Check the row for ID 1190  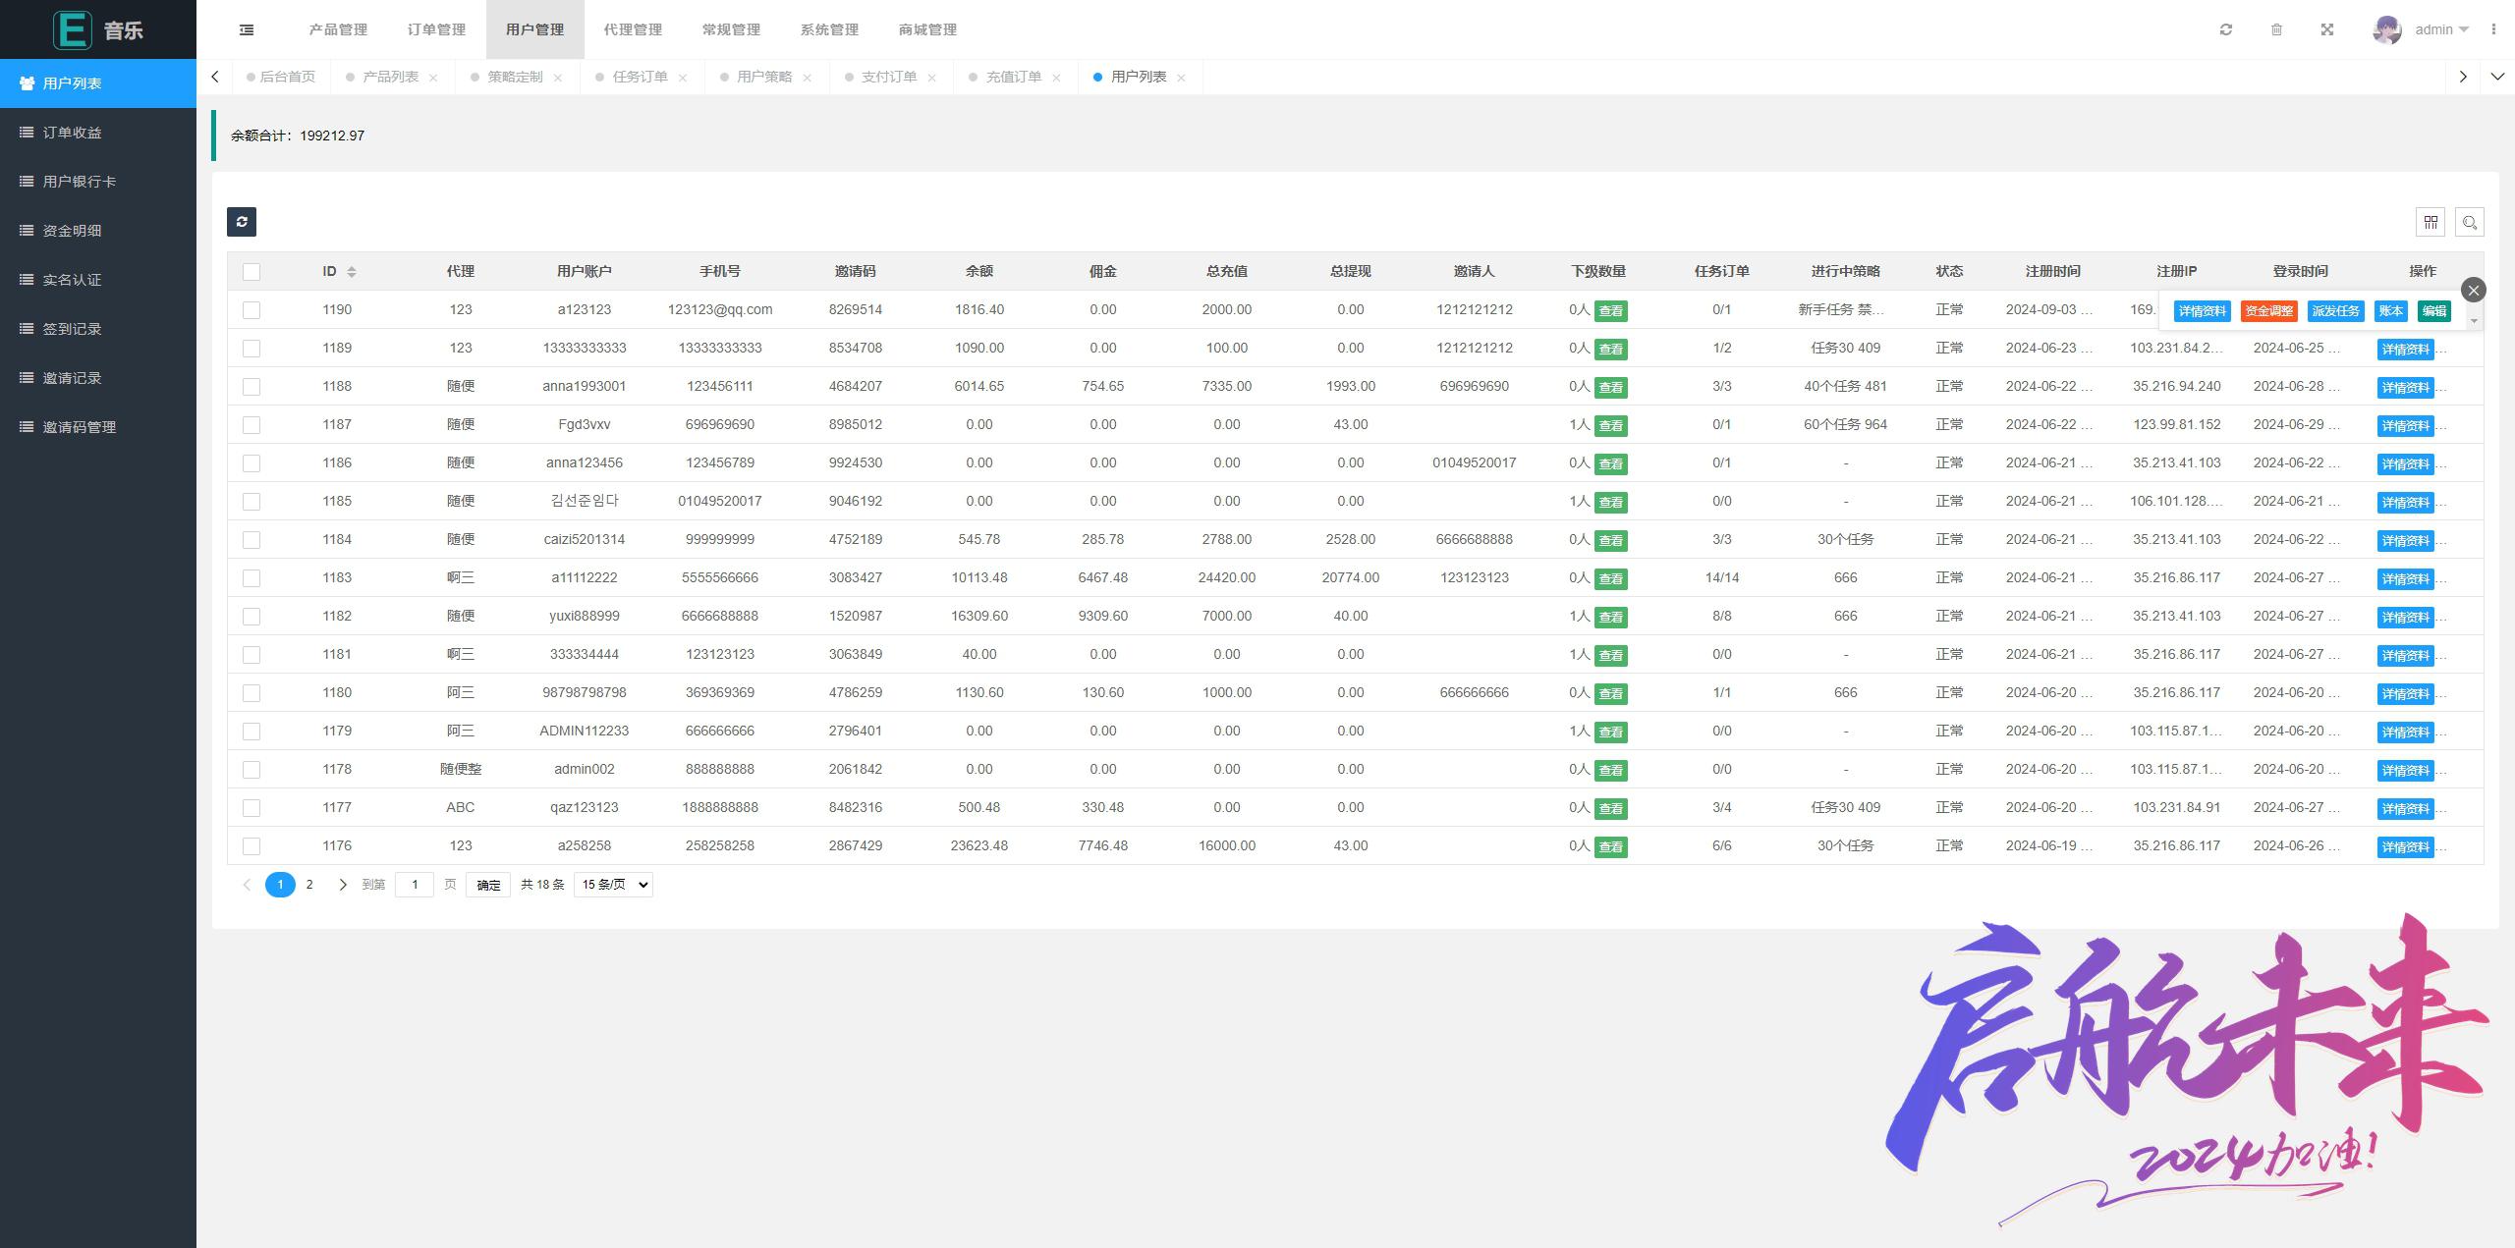pyautogui.click(x=251, y=310)
